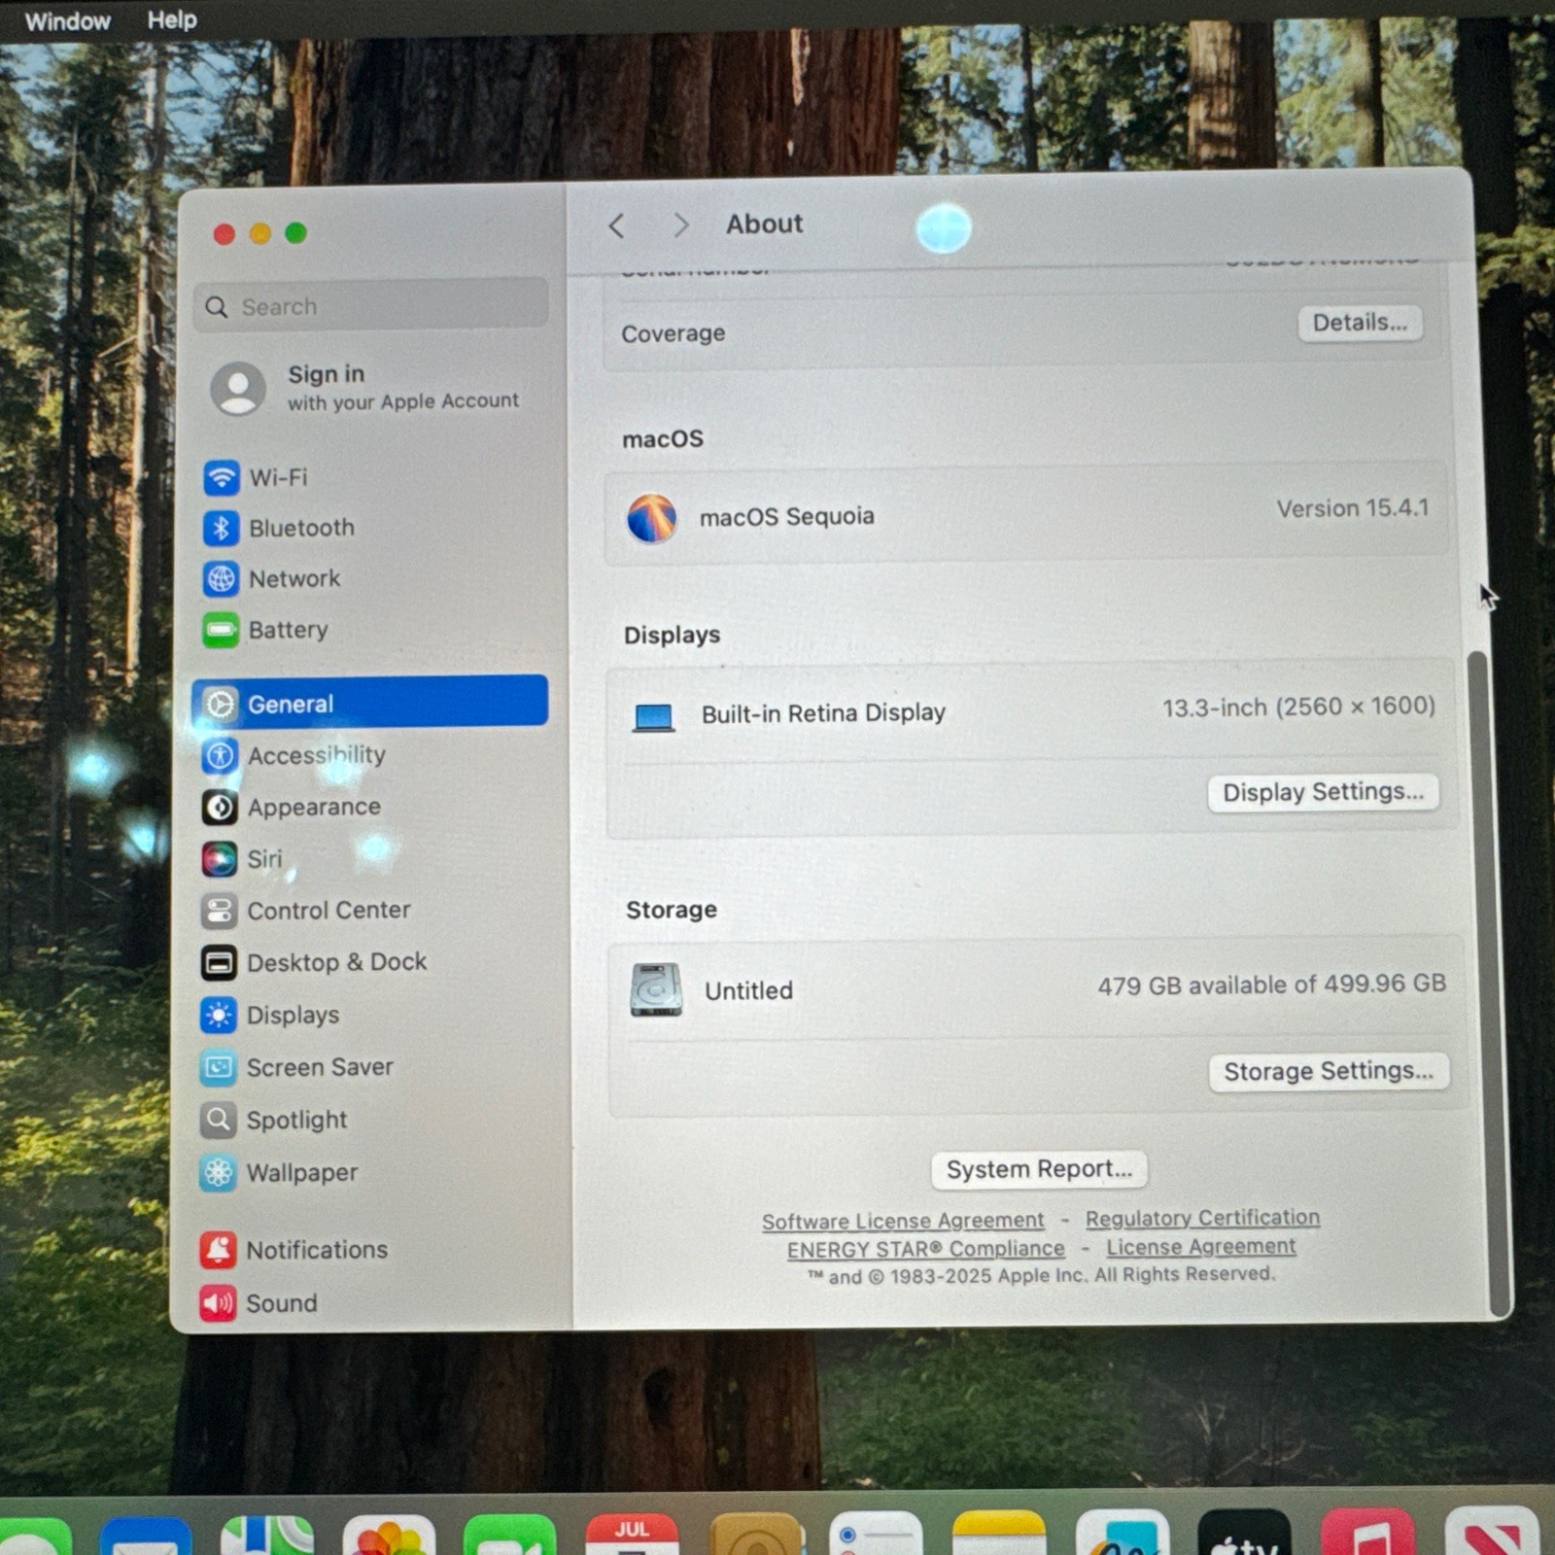Screen dimensions: 1555x1555
Task: Open Storage Settings
Action: point(1329,1071)
